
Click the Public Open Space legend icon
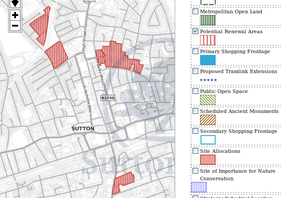pos(208,100)
